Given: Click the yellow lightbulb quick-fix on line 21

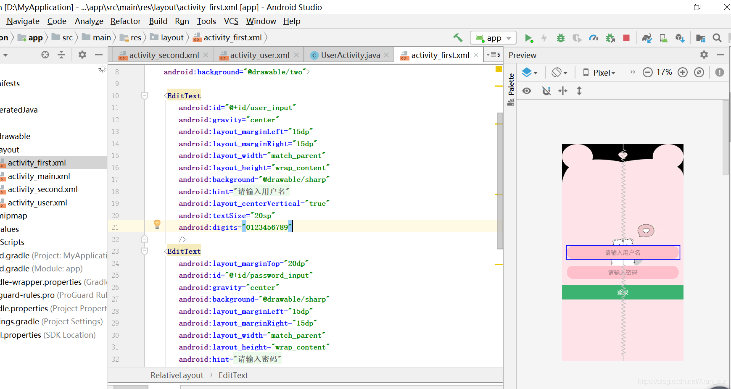Looking at the screenshot, I should (x=157, y=224).
